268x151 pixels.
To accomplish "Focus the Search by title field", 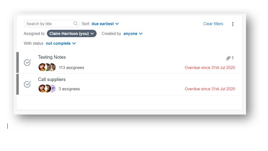I will [51, 24].
